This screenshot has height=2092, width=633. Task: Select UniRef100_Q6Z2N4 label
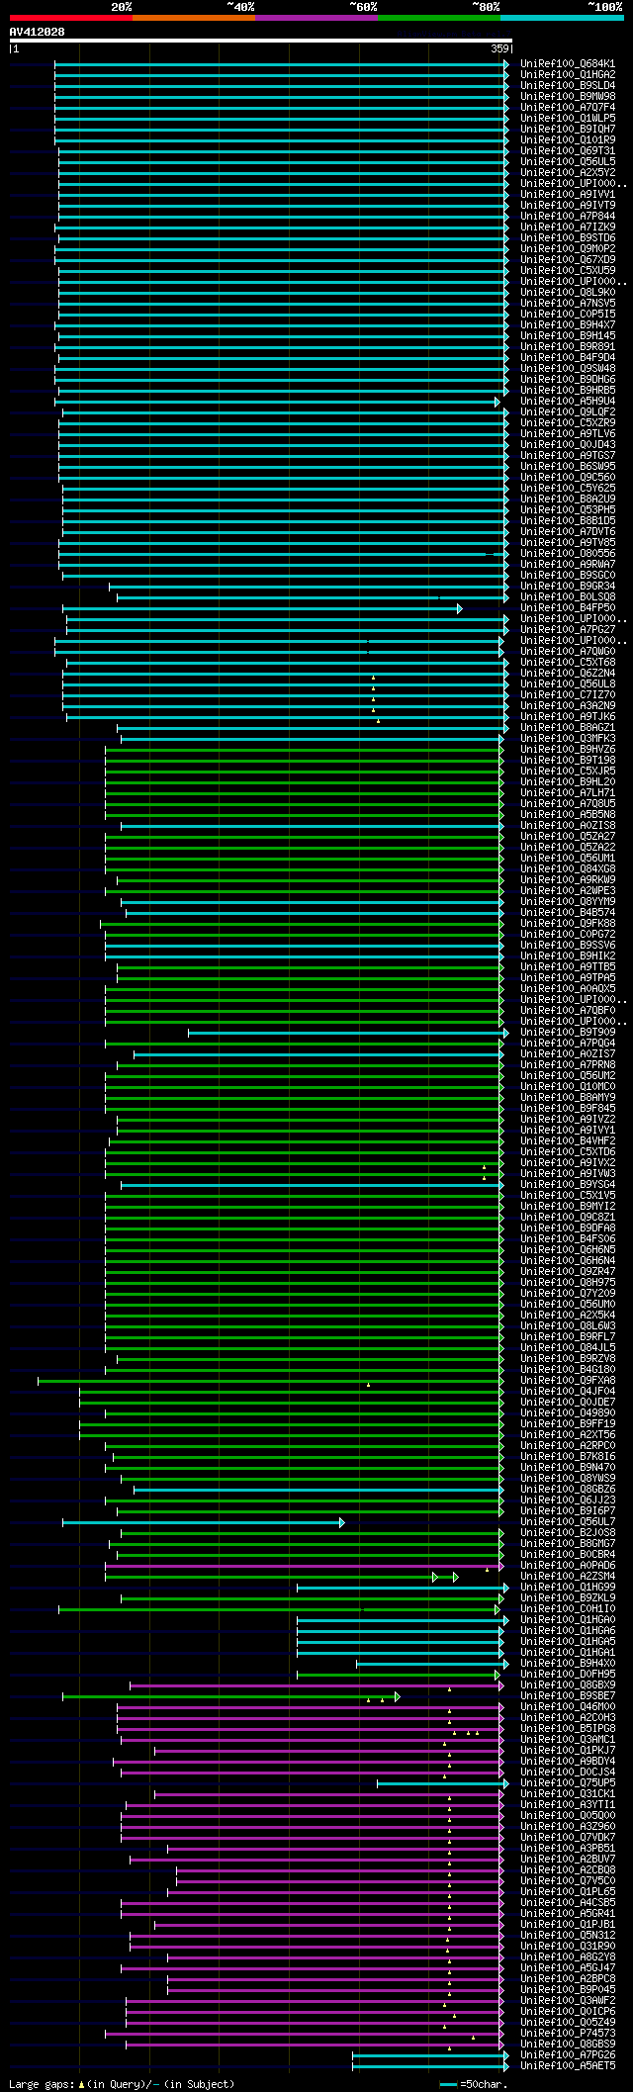(568, 673)
